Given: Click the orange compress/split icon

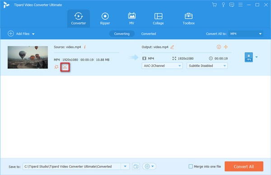Looking at the screenshot, I should 226,47.
